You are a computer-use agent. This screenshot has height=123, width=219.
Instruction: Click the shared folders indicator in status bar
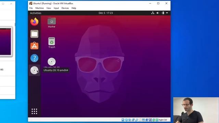(140, 120)
